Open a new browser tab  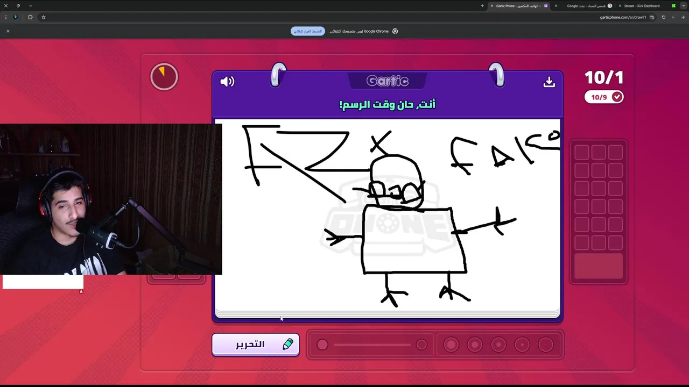(x=482, y=6)
